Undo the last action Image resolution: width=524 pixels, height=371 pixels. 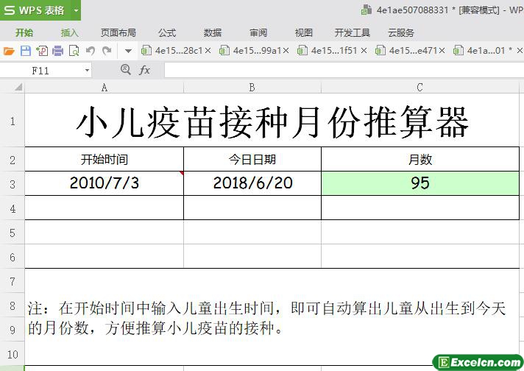coord(91,51)
